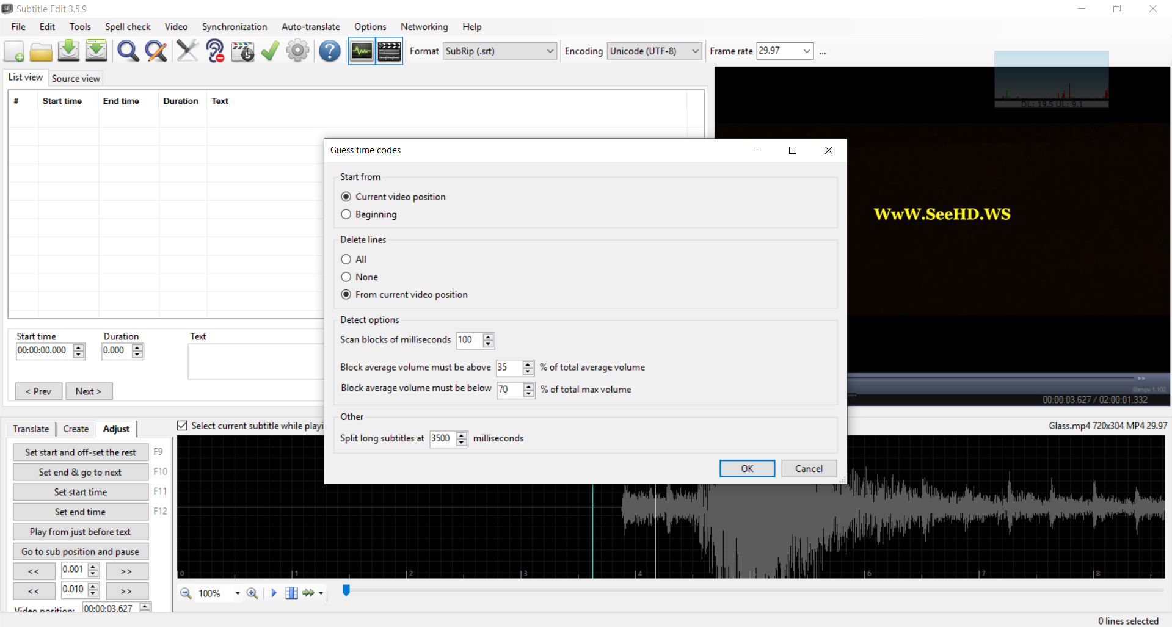This screenshot has width=1172, height=627.
Task: Select the Beginning start option
Action: pos(346,214)
